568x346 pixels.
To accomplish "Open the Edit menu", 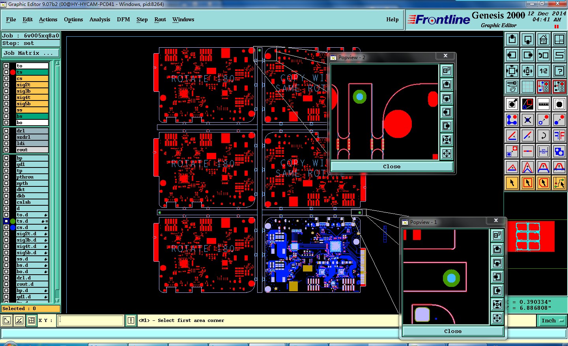I will 28,19.
